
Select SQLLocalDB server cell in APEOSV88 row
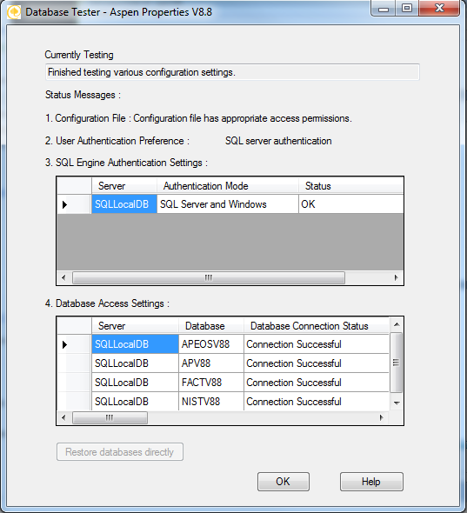pos(135,344)
